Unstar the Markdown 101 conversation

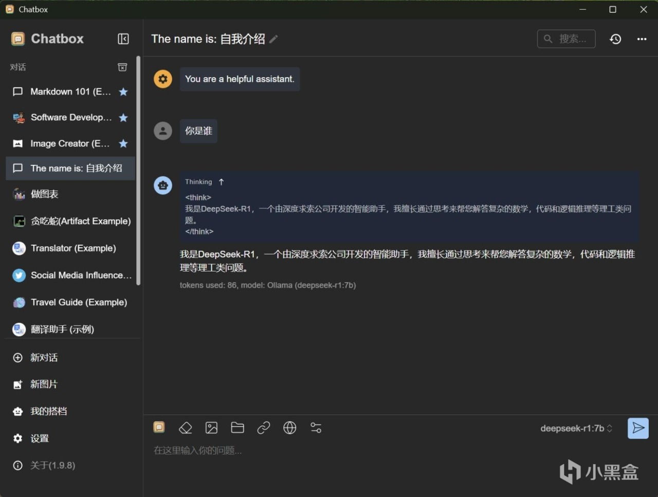click(x=123, y=92)
